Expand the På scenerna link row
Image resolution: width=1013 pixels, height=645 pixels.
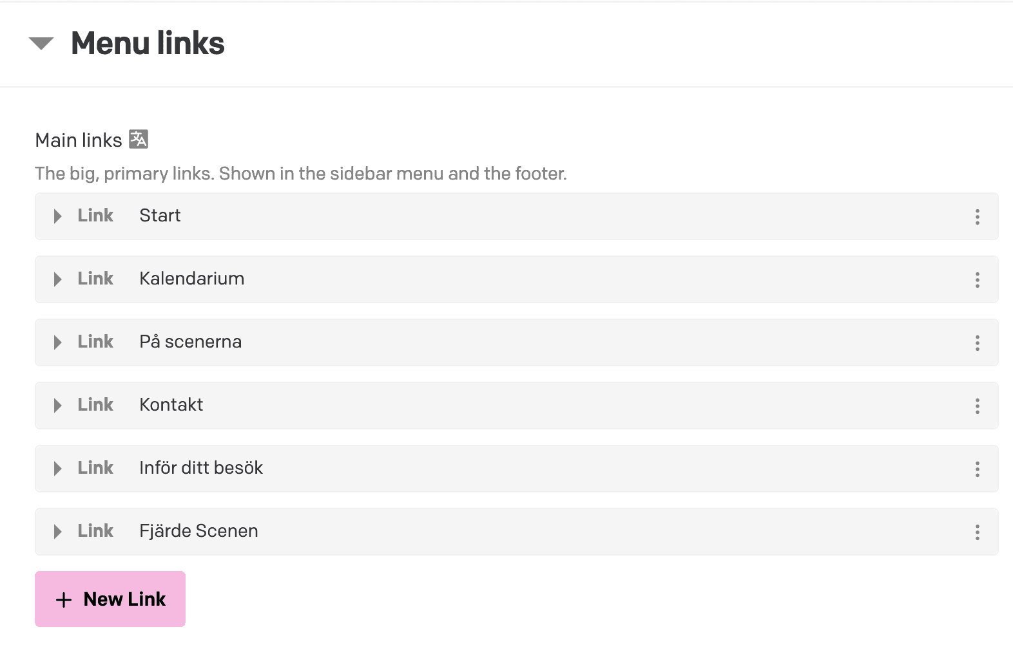tap(58, 342)
